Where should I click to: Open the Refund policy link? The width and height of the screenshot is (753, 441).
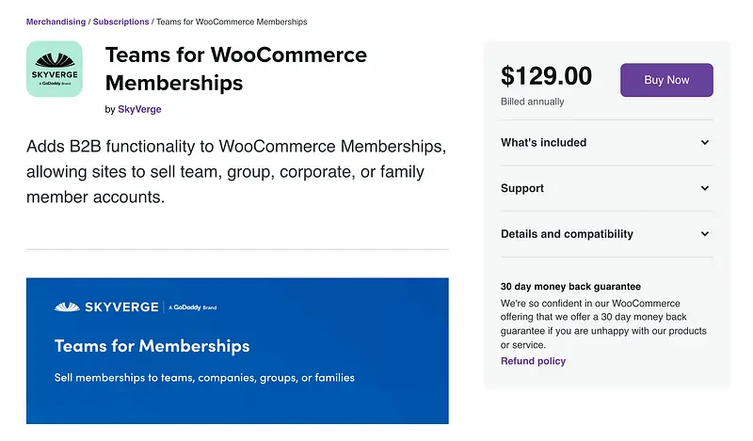click(x=533, y=361)
